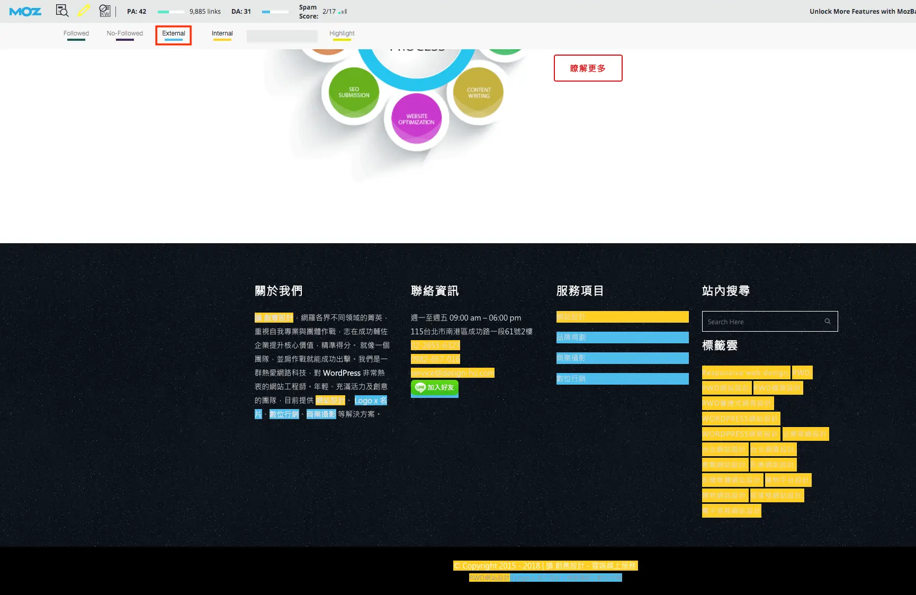The height and width of the screenshot is (595, 916).
Task: Click the 瞭解更多 button
Action: pyautogui.click(x=588, y=68)
